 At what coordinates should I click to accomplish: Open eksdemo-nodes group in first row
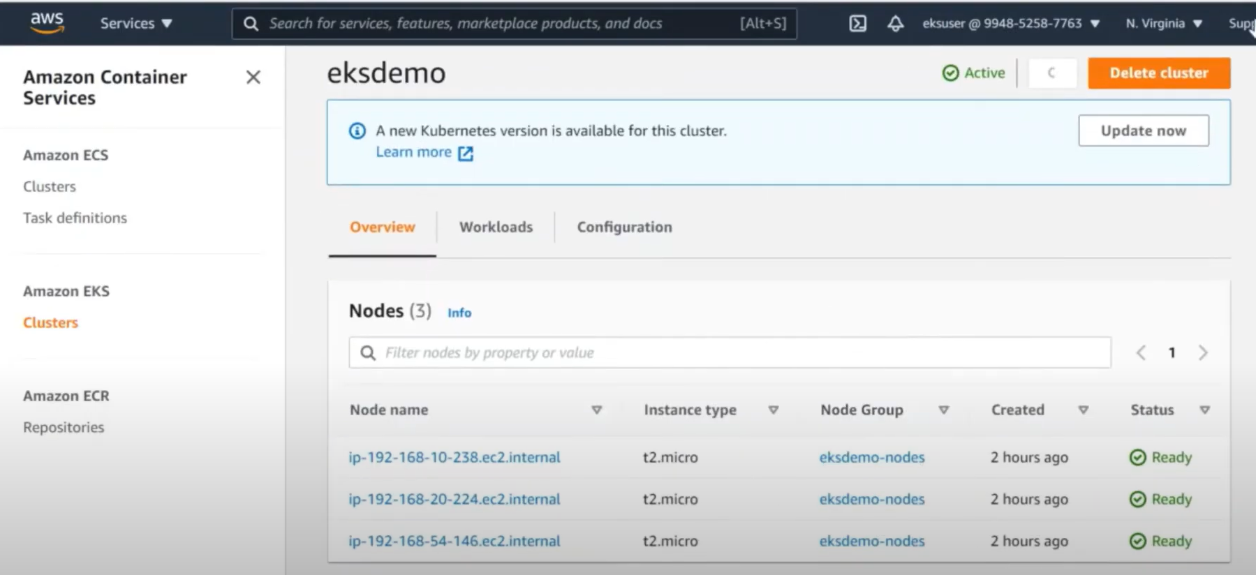872,457
